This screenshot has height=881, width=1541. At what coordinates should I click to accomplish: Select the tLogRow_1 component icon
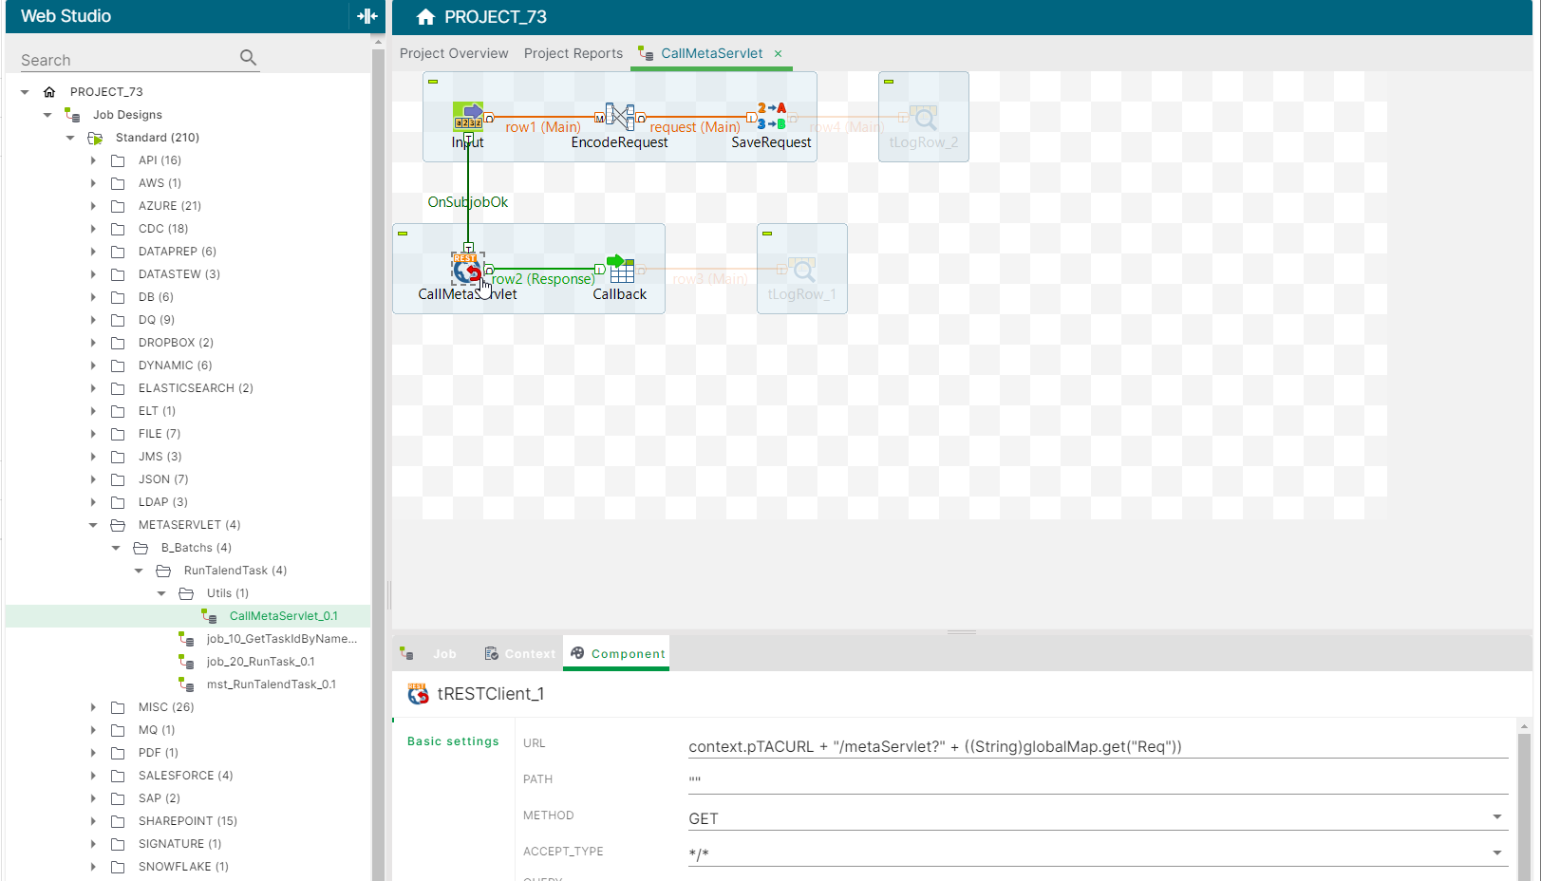(803, 271)
